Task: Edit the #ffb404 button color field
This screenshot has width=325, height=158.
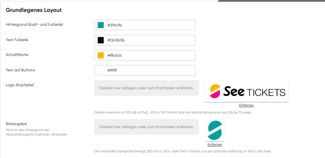Action: 145,55
